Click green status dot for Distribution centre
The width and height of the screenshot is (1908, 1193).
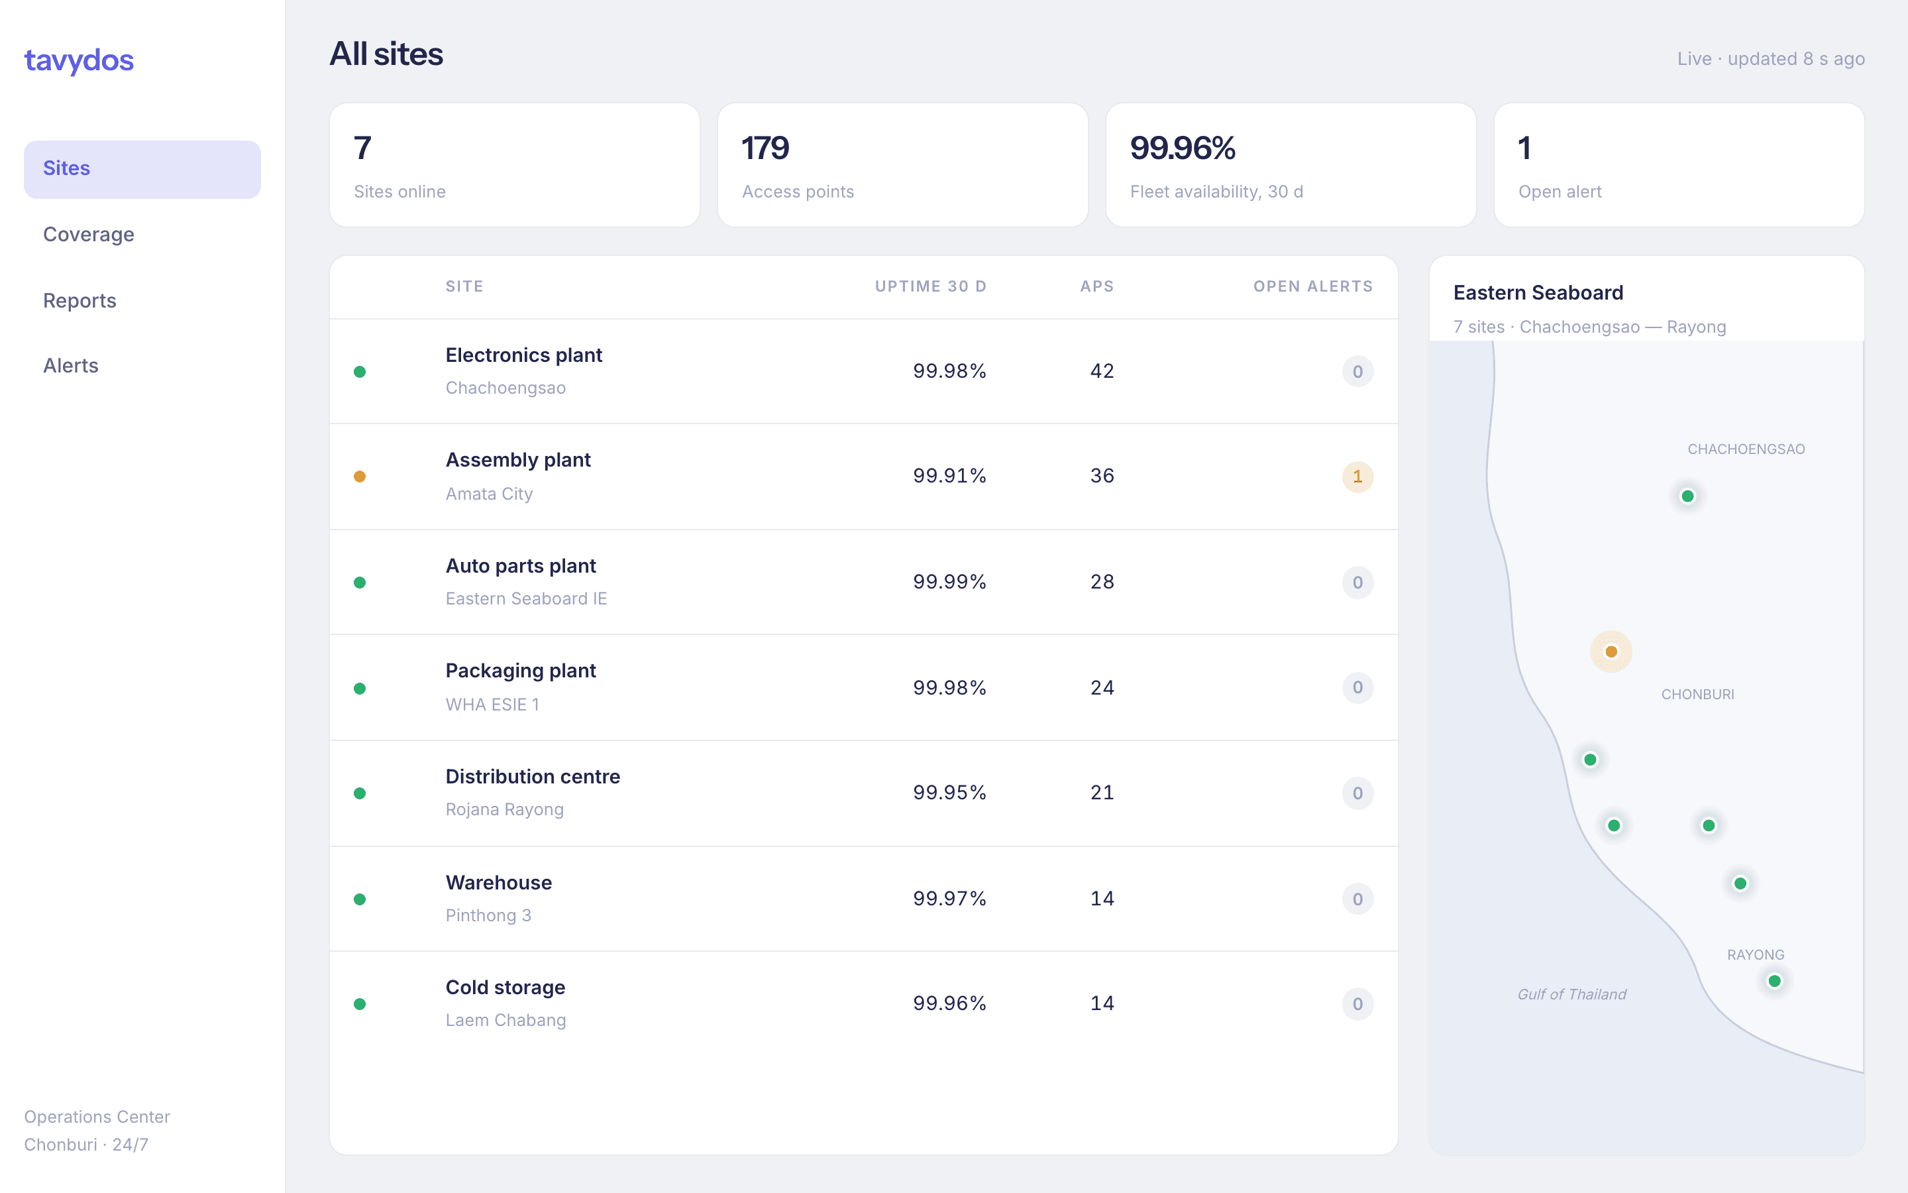coord(360,793)
